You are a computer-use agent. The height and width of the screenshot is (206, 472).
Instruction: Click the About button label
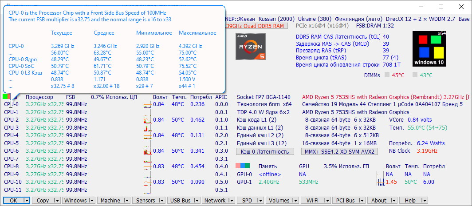click(x=379, y=200)
